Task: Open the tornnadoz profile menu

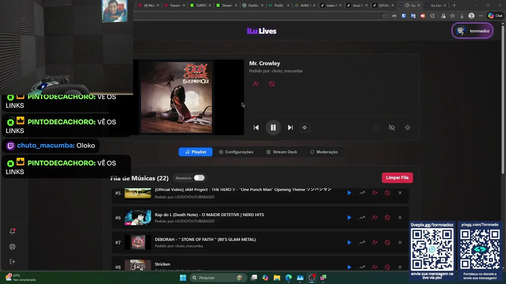Action: [472, 31]
